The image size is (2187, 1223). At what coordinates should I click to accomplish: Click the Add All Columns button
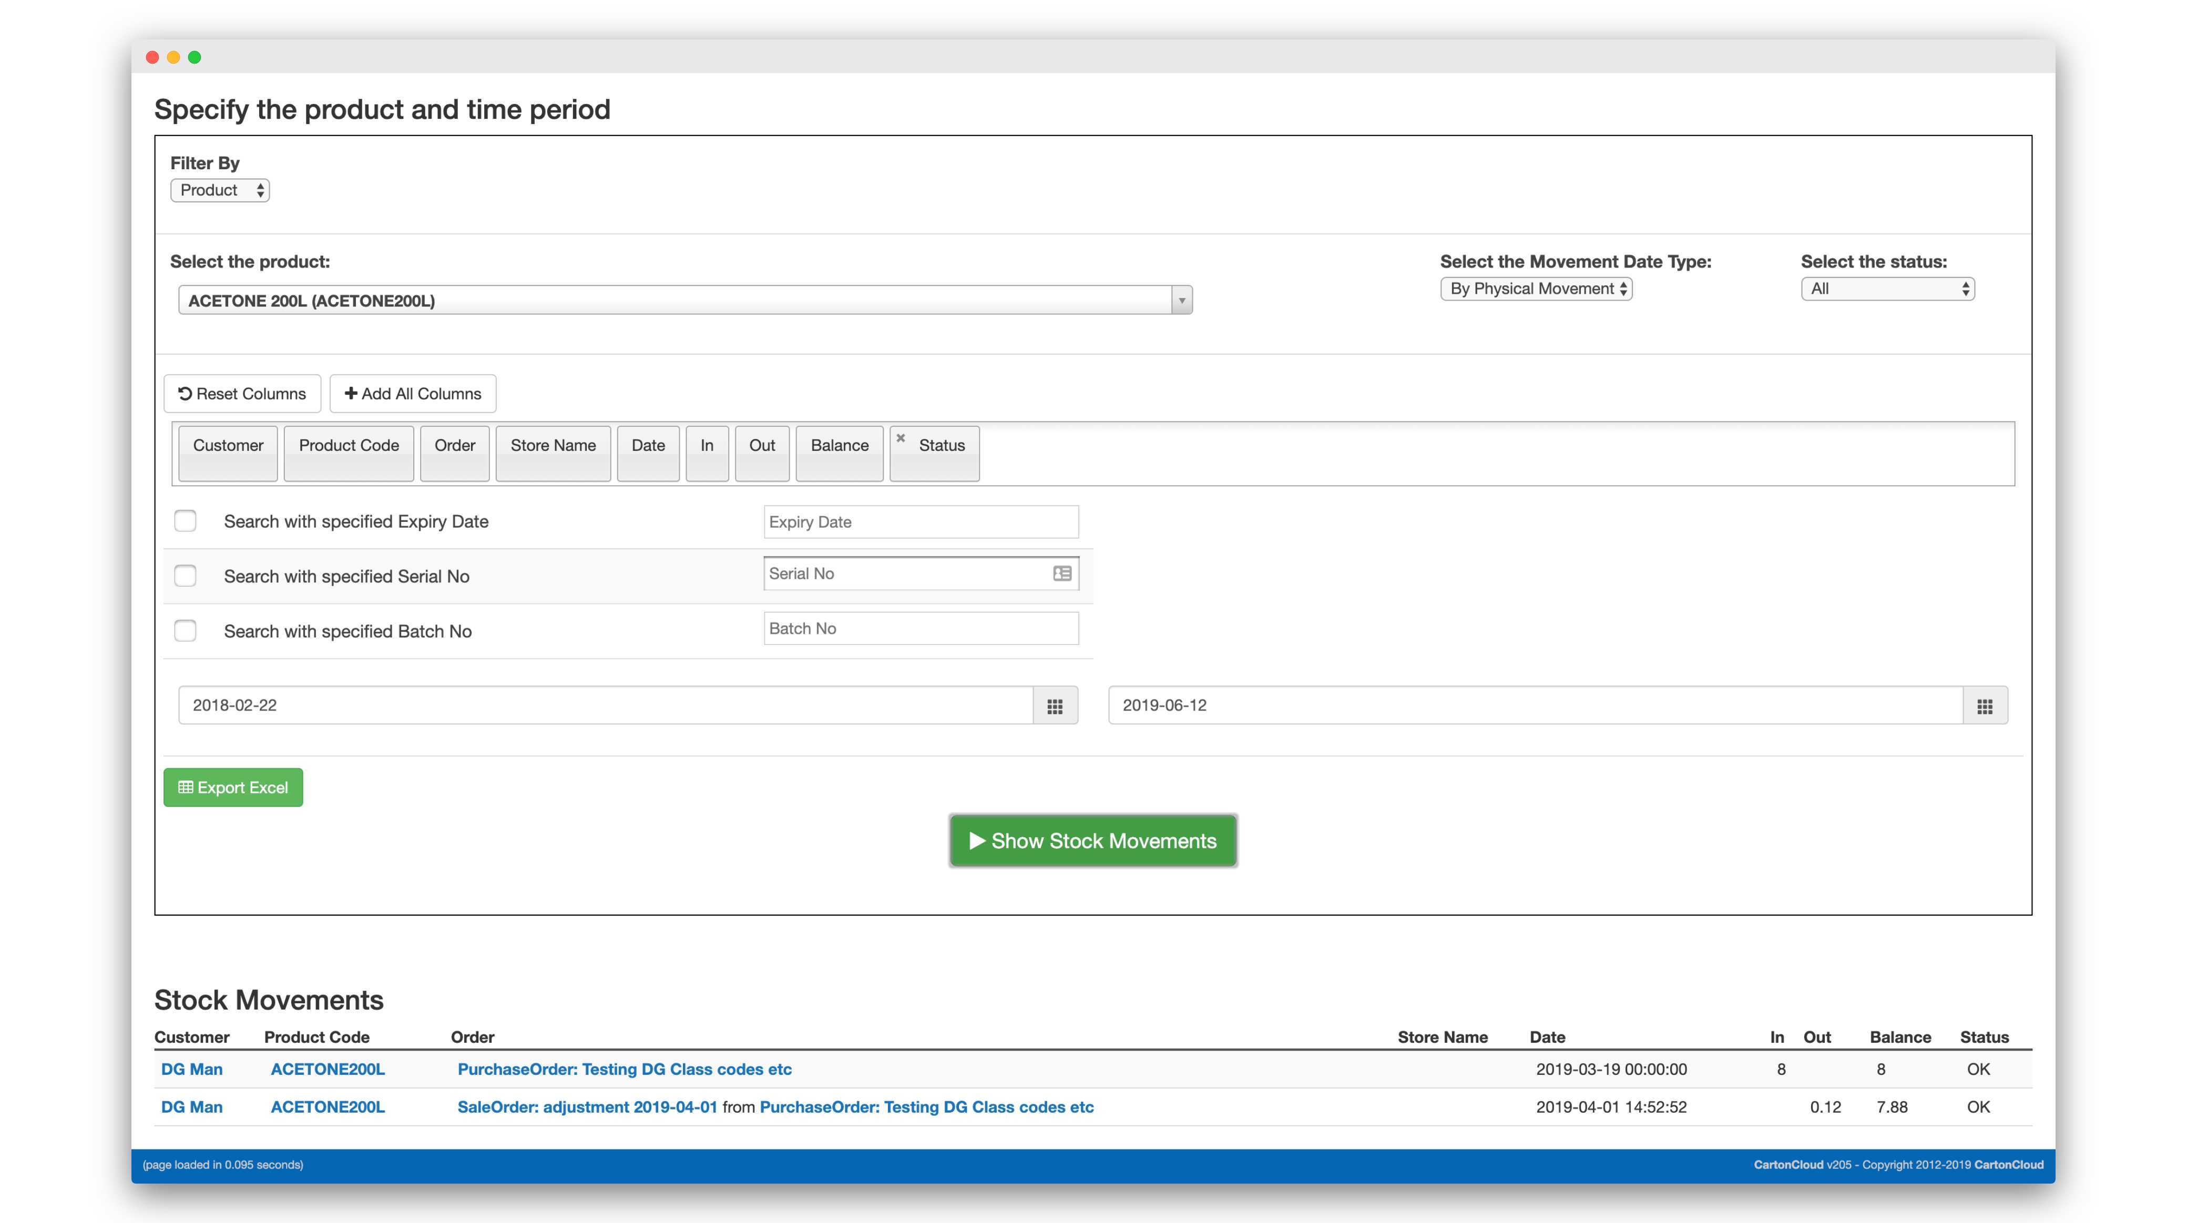coord(413,394)
